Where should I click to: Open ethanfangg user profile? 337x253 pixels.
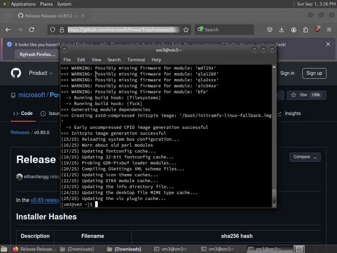36,177
